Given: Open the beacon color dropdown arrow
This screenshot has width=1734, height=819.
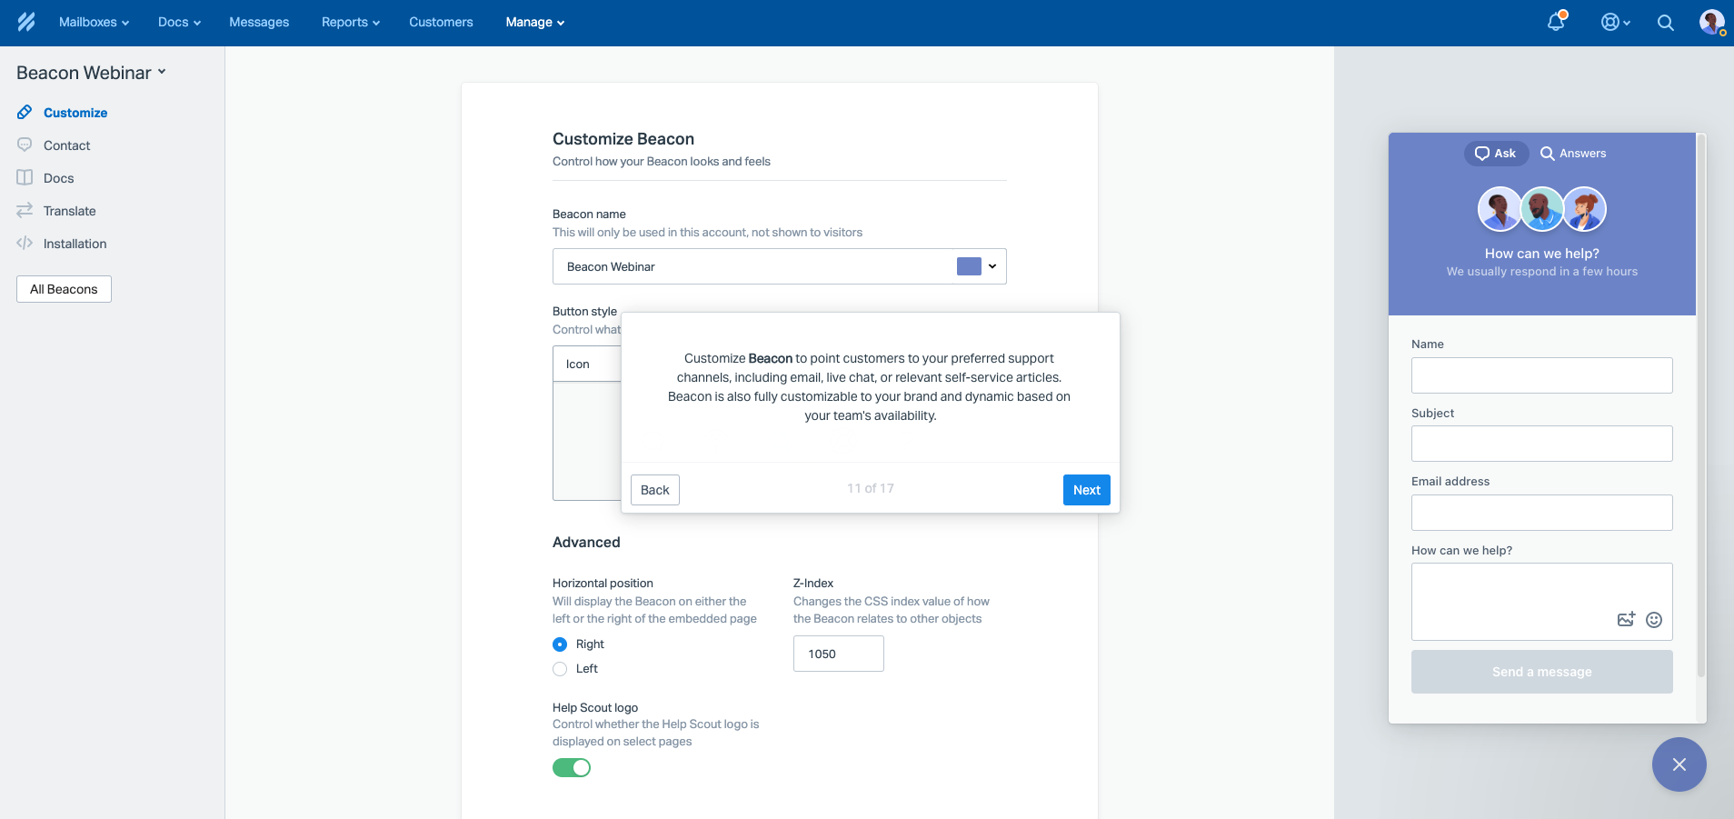Looking at the screenshot, I should [x=992, y=266].
